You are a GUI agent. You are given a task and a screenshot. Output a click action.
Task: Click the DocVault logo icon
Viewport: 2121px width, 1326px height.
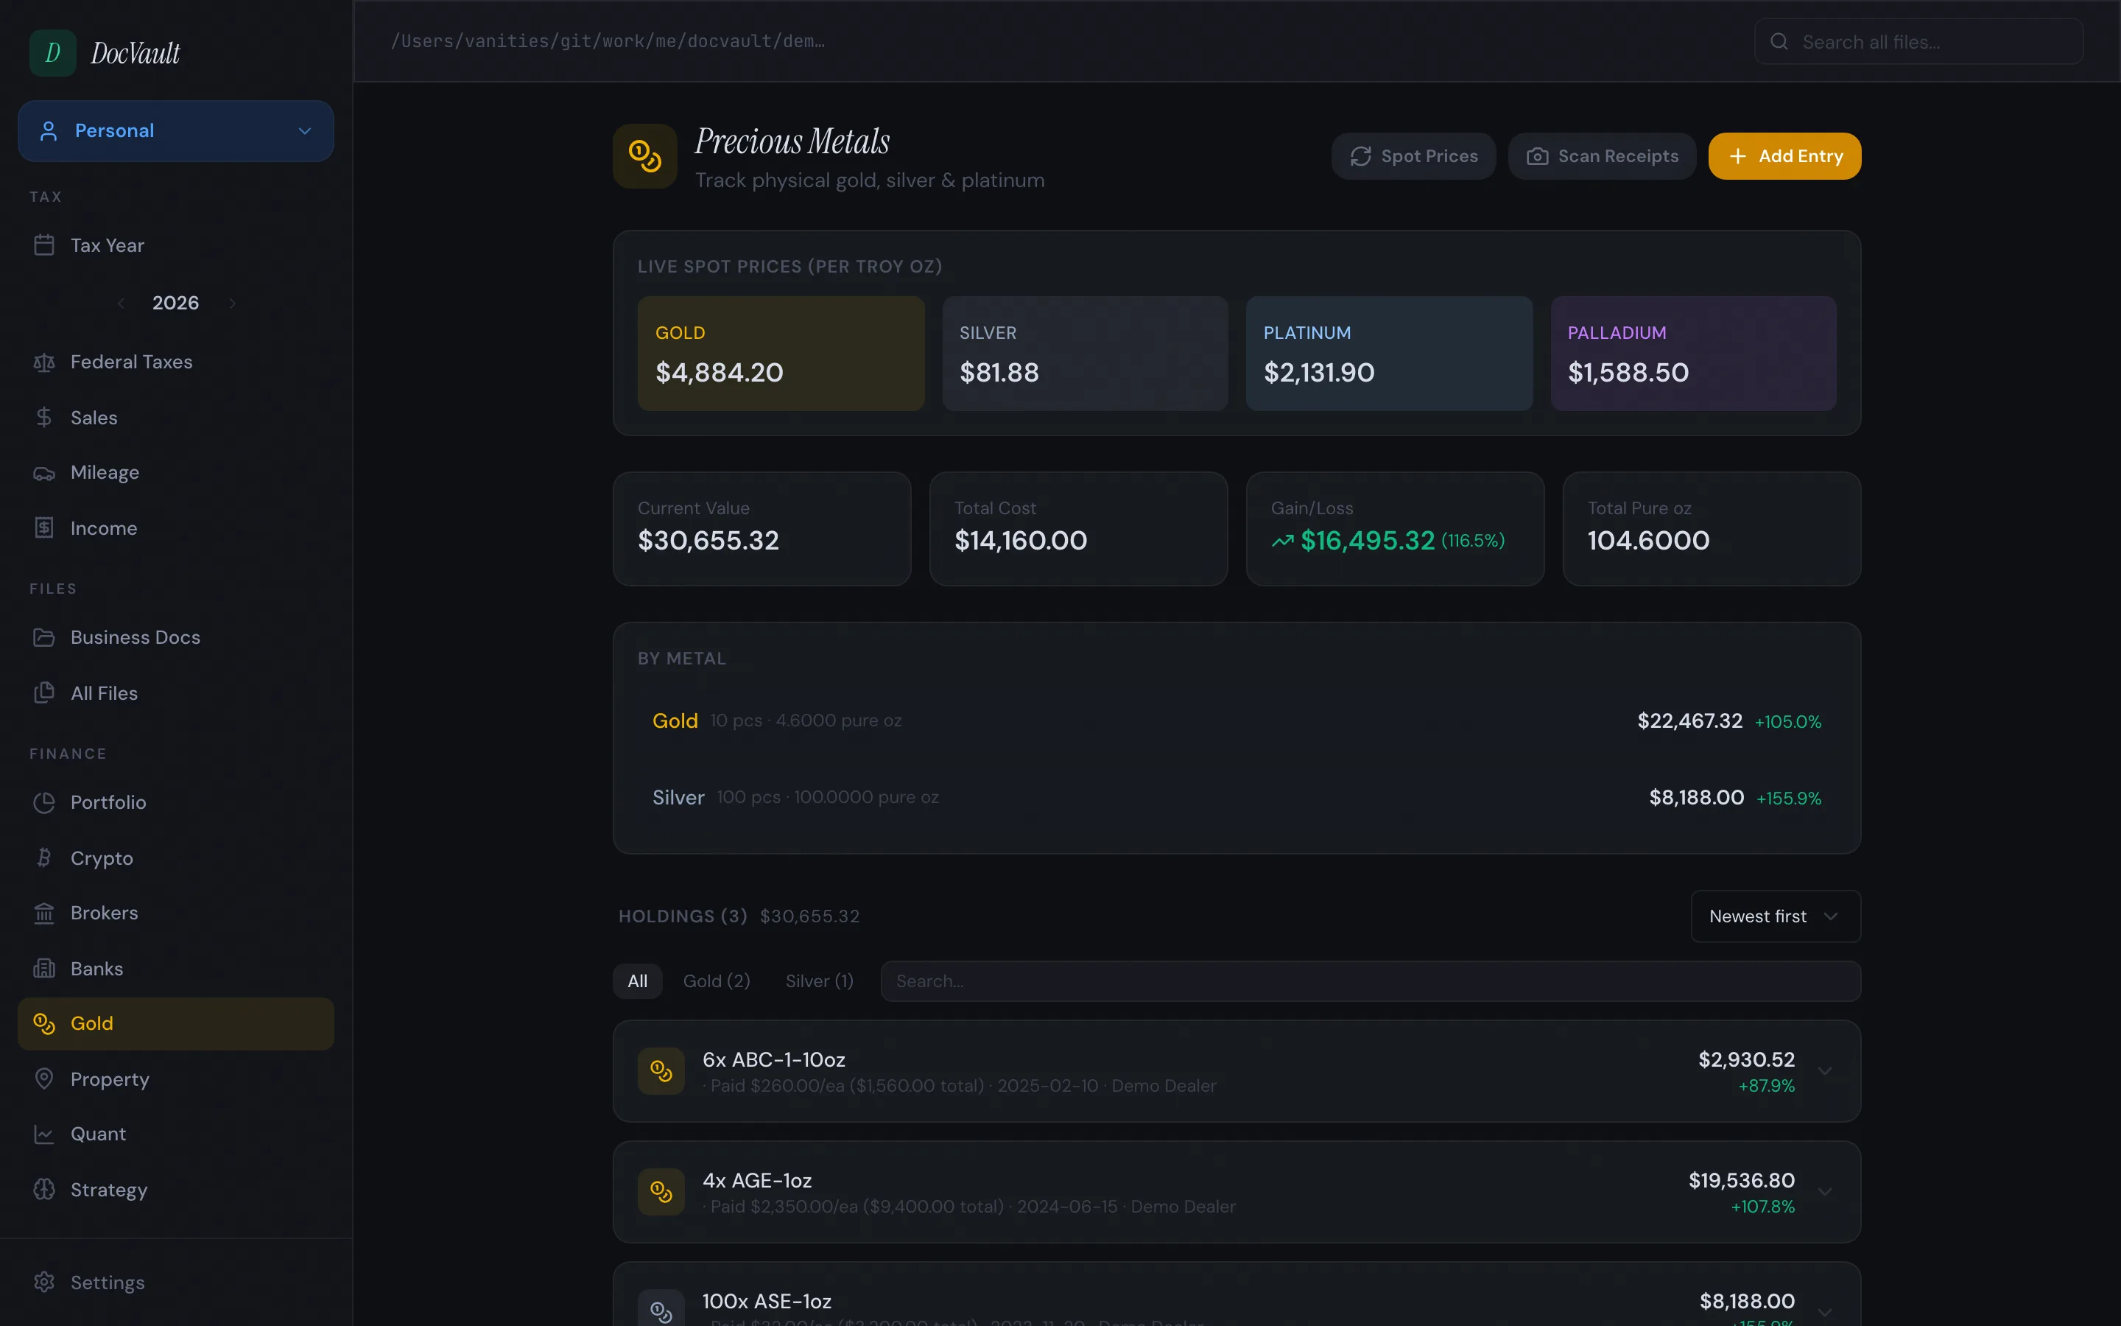click(x=52, y=52)
